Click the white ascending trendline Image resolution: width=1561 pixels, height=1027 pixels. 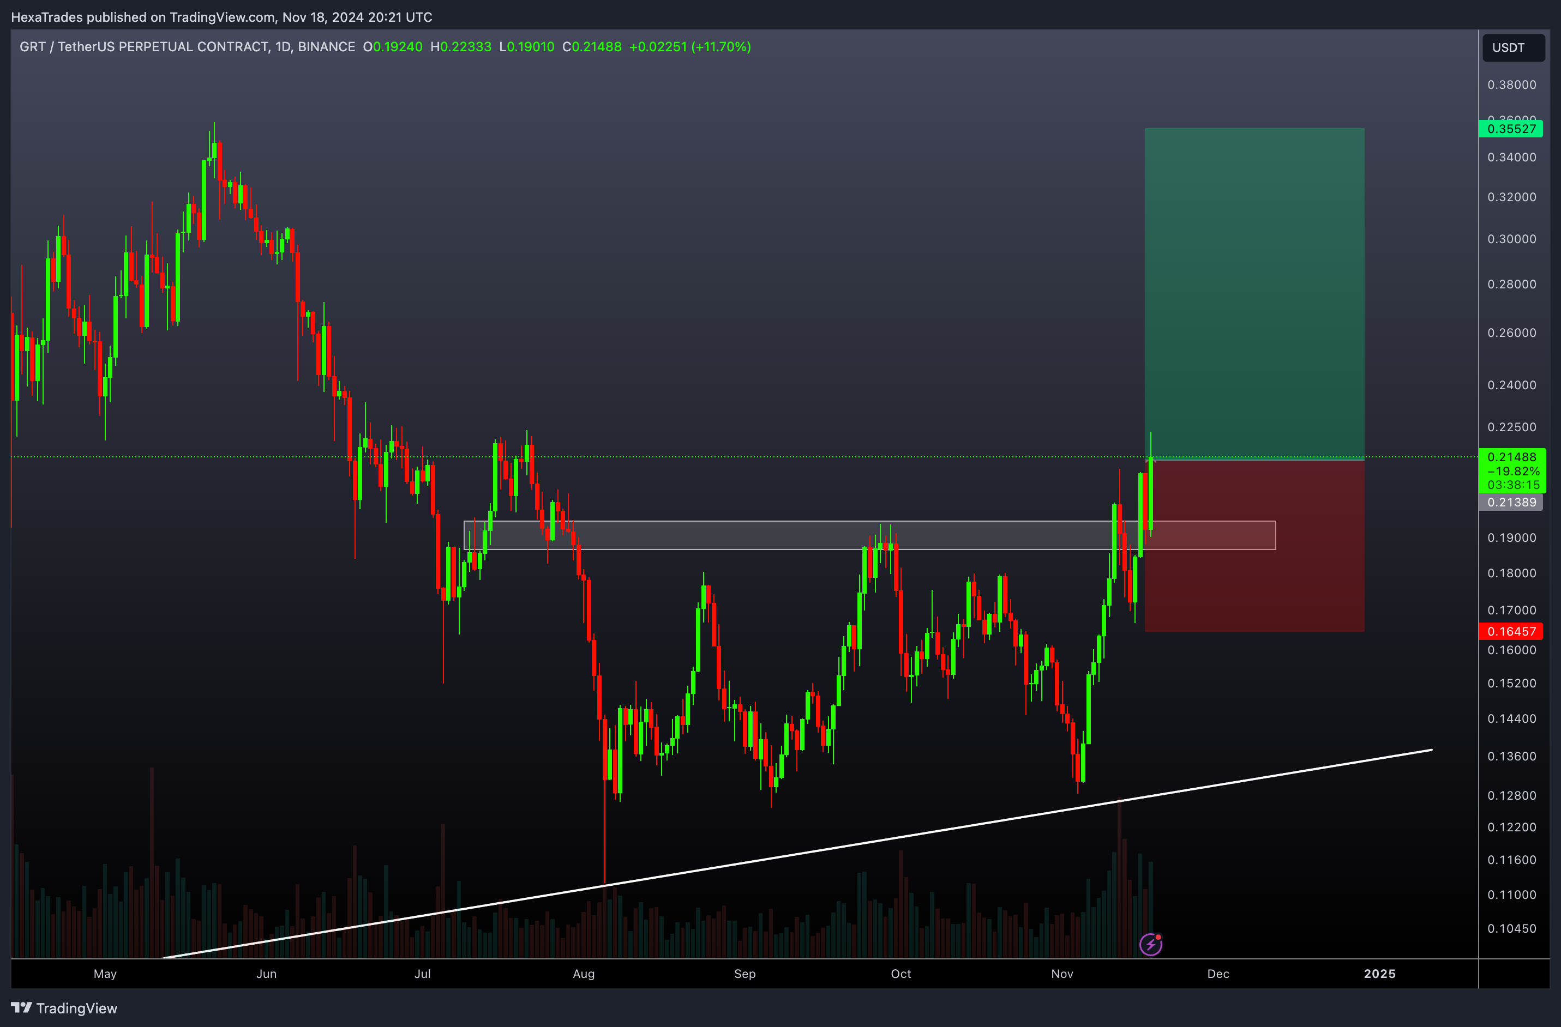[x=797, y=854]
